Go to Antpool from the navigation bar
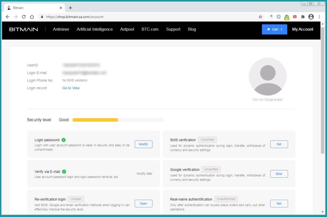327x217 pixels. [x=127, y=29]
